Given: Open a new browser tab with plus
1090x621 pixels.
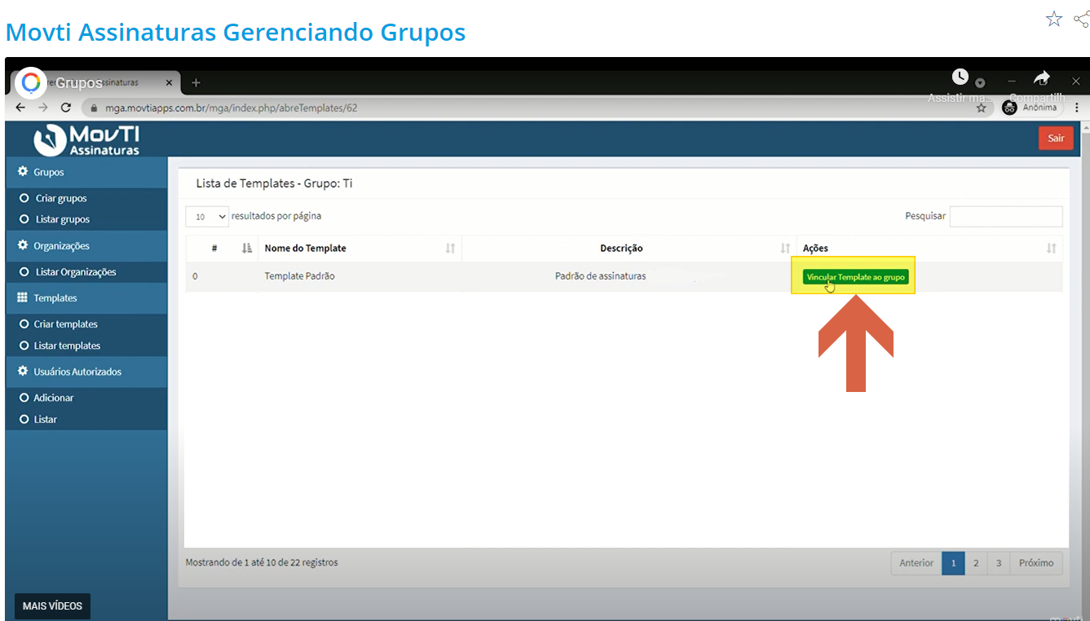Looking at the screenshot, I should click(x=196, y=82).
